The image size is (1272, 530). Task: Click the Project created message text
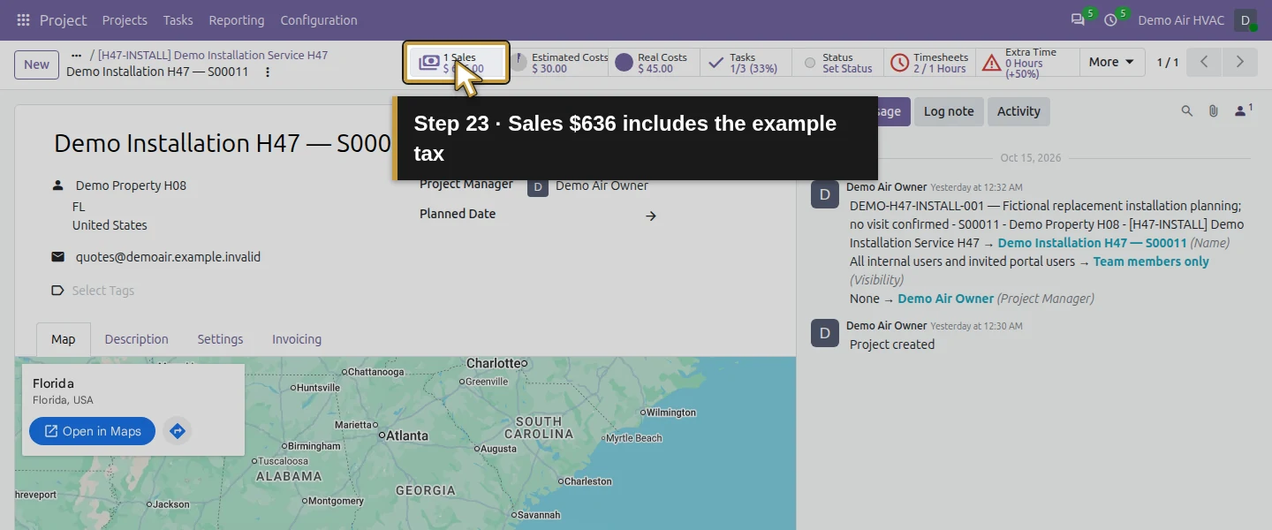[891, 344]
